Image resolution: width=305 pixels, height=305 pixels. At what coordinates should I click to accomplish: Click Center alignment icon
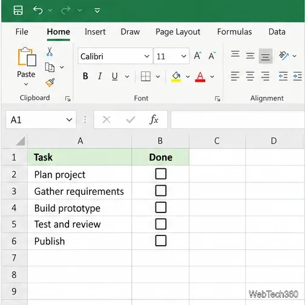(x=250, y=76)
